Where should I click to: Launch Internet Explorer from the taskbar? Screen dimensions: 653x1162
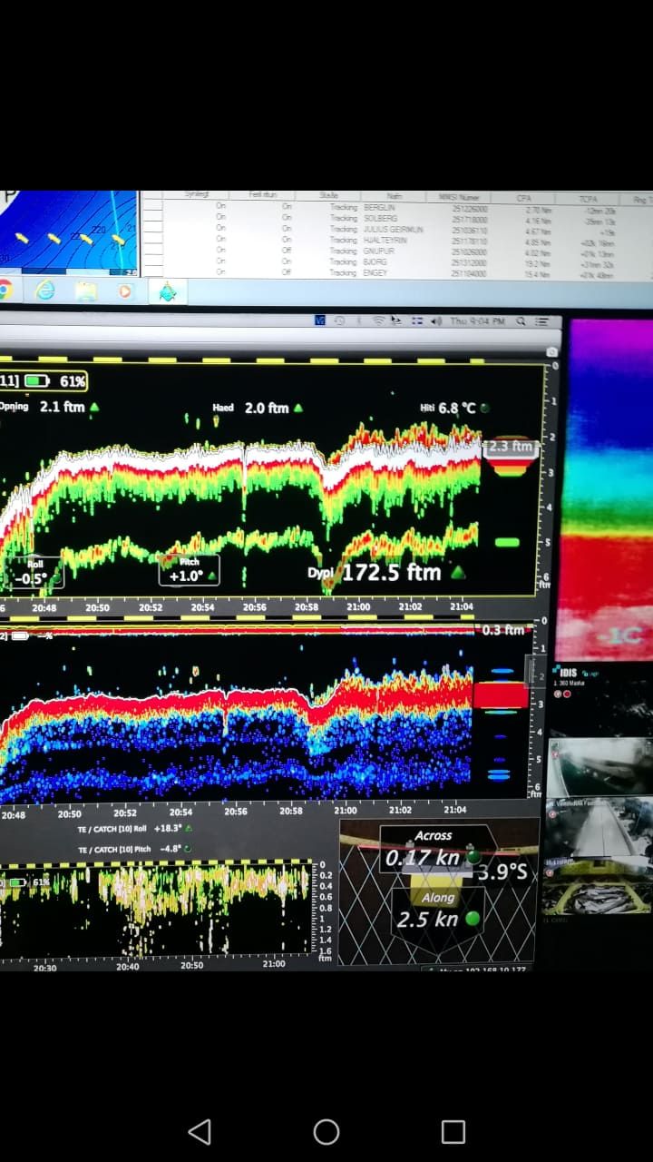click(44, 290)
